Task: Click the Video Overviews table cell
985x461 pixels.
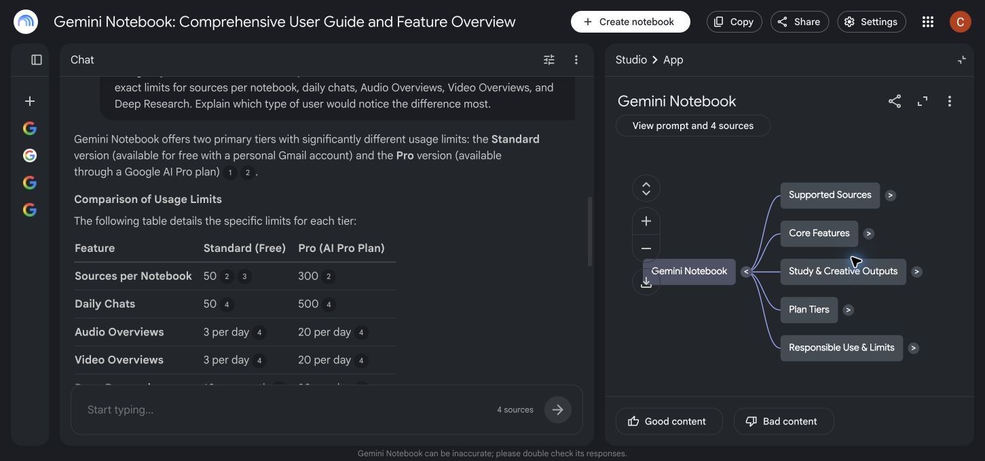Action: click(x=119, y=360)
